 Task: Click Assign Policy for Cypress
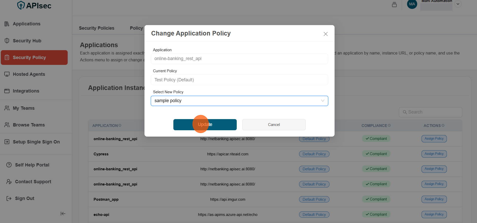pos(434,154)
